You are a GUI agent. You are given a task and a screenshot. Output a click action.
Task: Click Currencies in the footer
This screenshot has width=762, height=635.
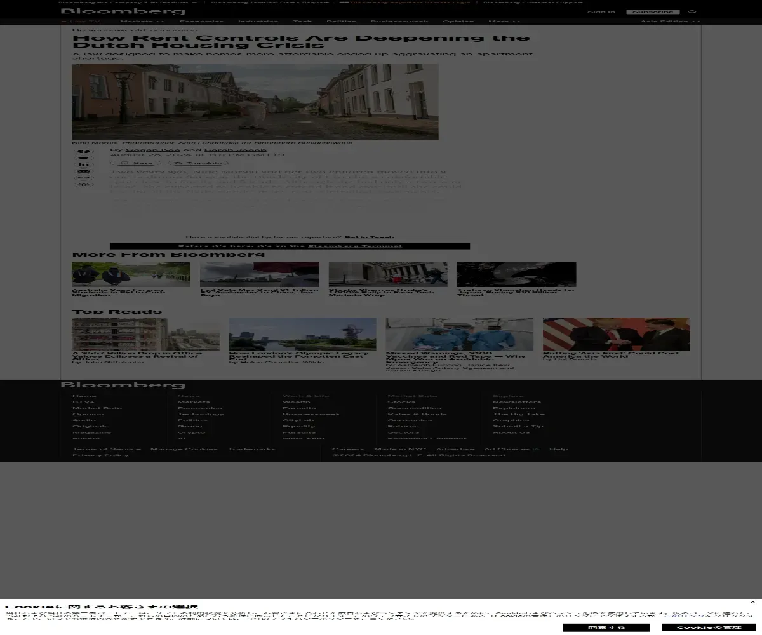(x=410, y=420)
